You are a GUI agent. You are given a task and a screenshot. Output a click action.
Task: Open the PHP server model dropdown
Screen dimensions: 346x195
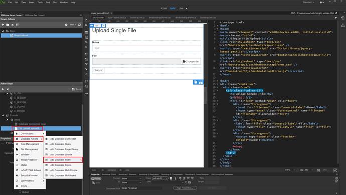73,25
